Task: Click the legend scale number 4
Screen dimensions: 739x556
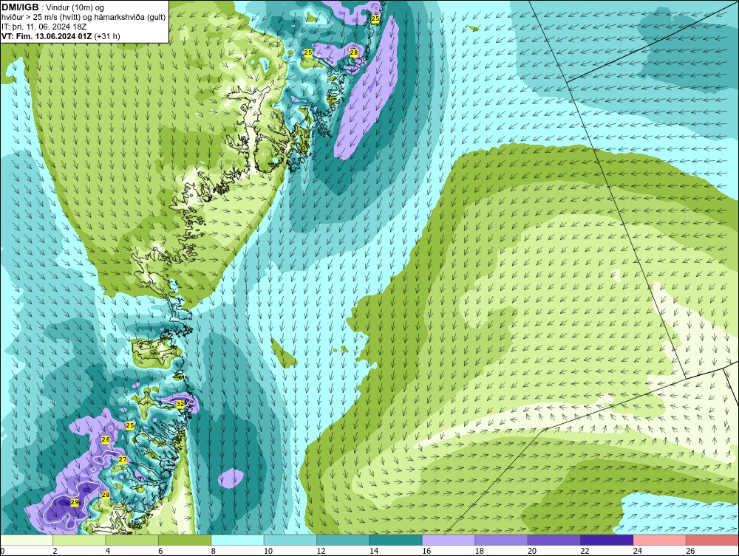Action: (108, 551)
